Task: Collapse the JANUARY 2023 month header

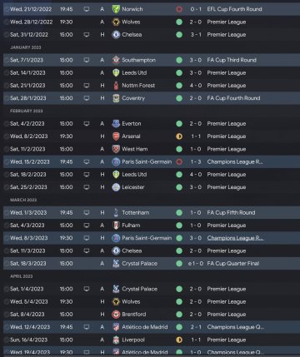Action: click(x=26, y=47)
